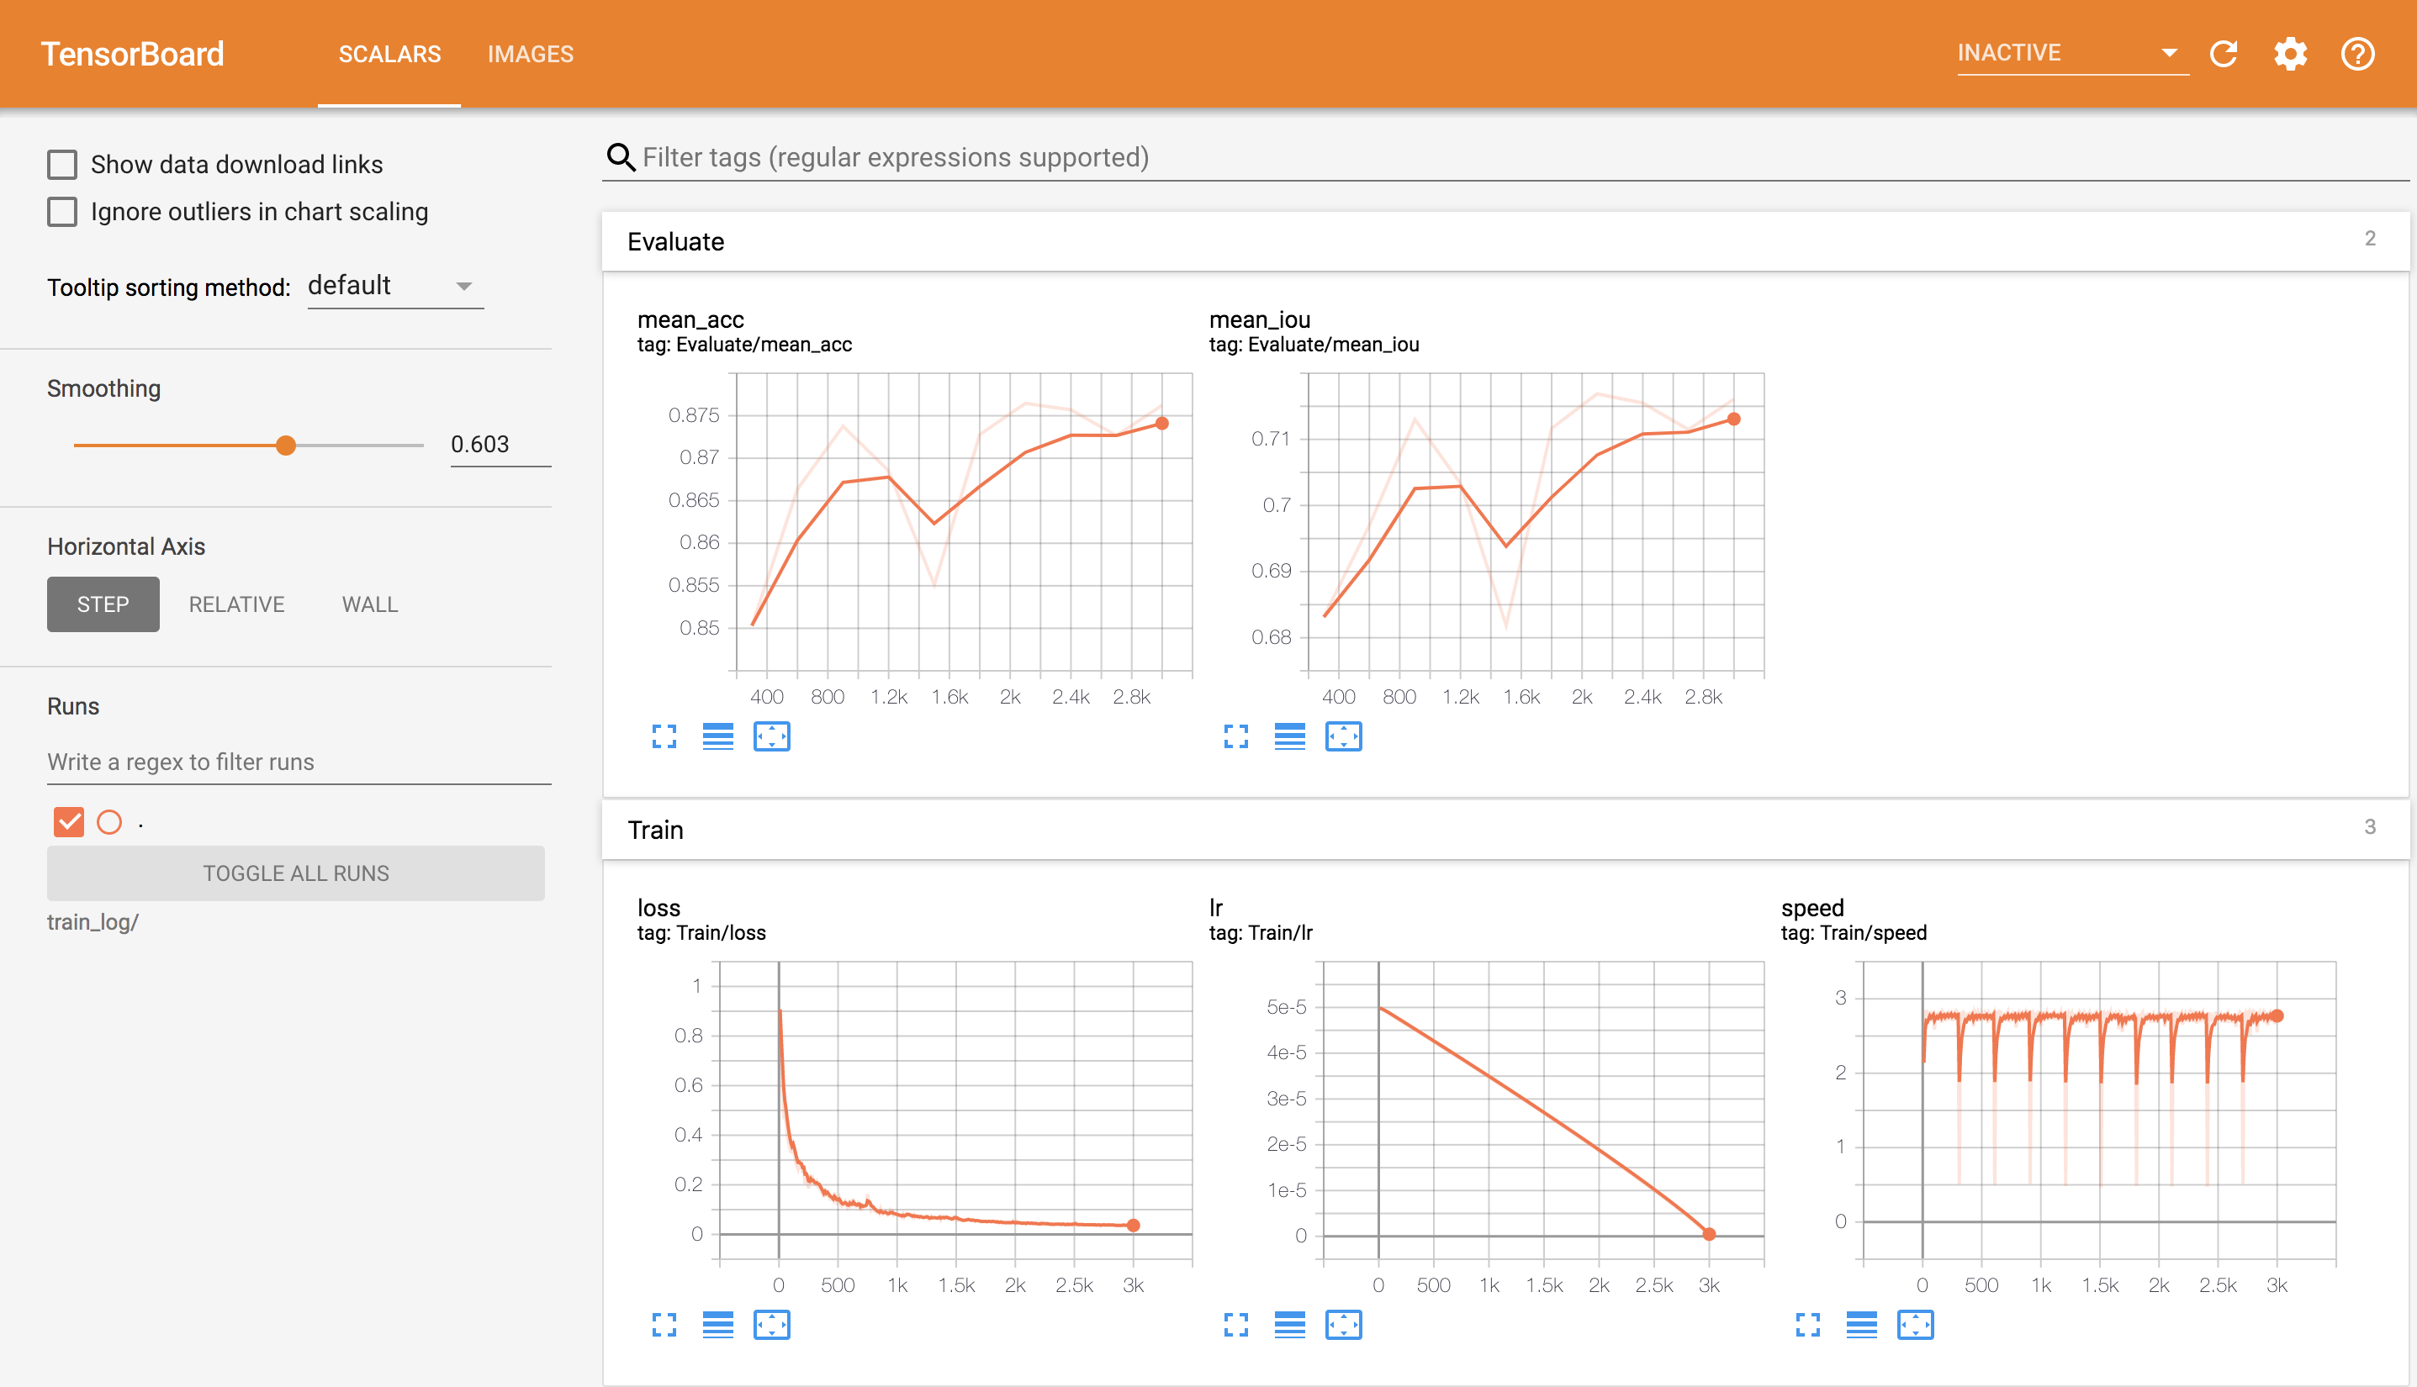Screen dimensions: 2417x1387
Task: Click the 'tag: Evaluate/mean_acc' label
Action: tap(745, 345)
